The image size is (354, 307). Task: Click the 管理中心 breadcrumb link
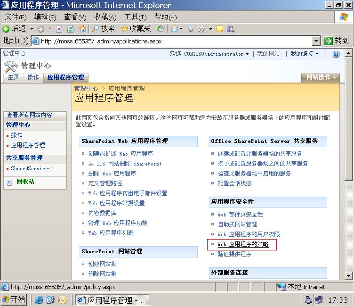point(86,89)
